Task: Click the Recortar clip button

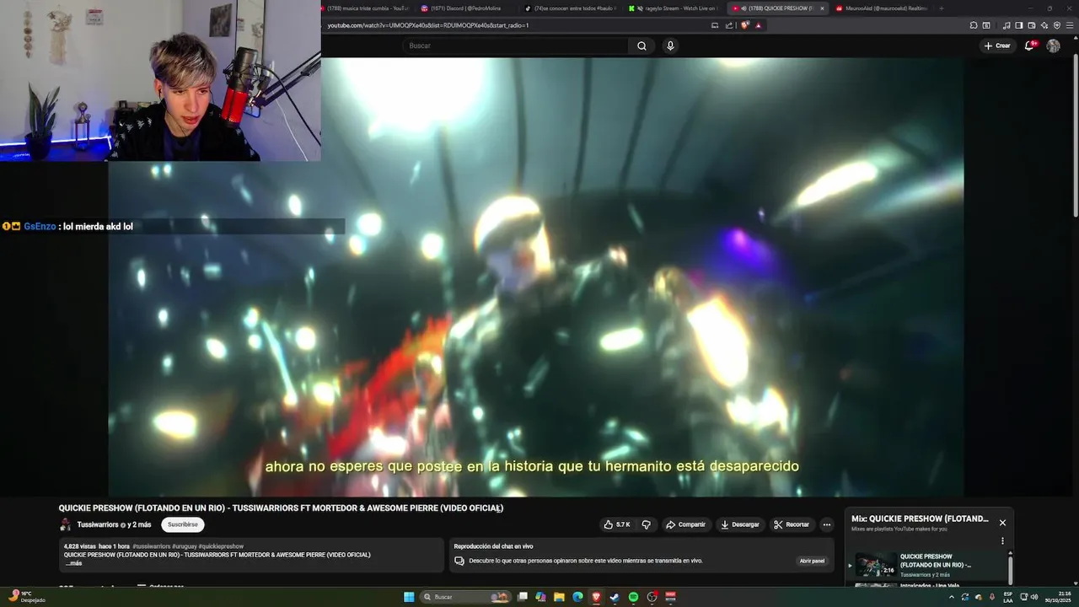Action: pos(792,524)
